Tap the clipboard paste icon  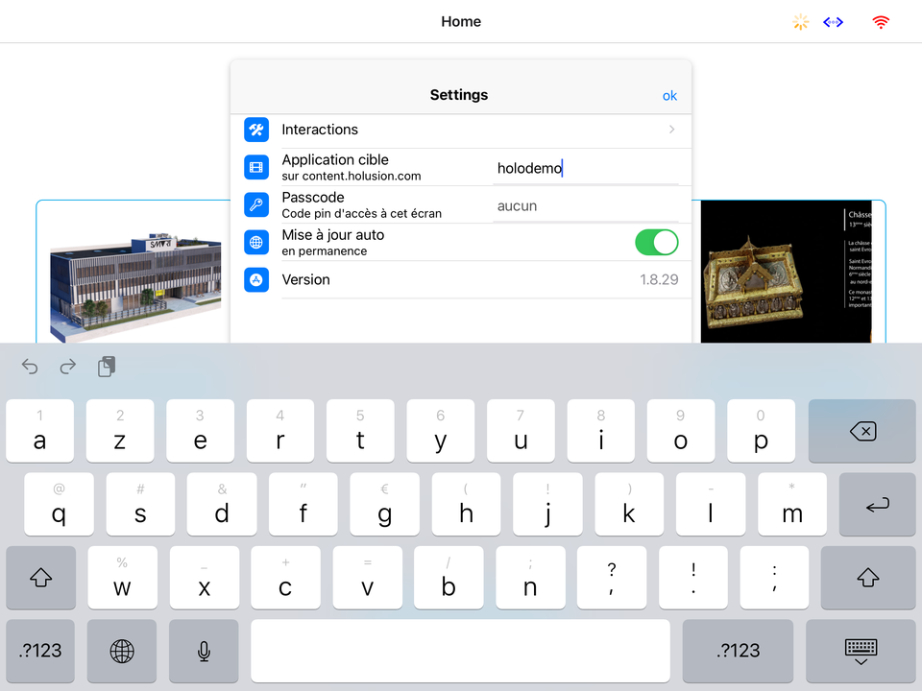(107, 367)
